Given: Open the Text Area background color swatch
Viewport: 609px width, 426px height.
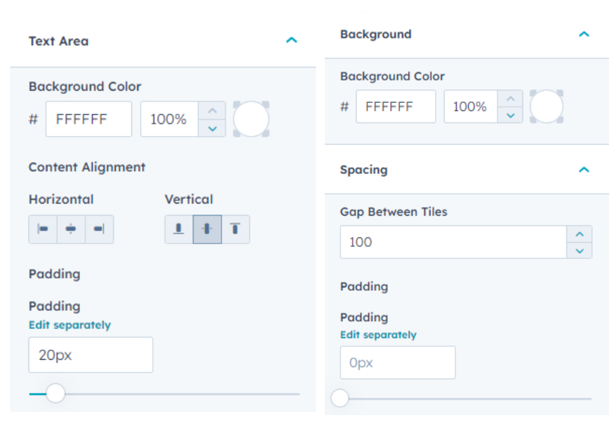Looking at the screenshot, I should tap(251, 120).
